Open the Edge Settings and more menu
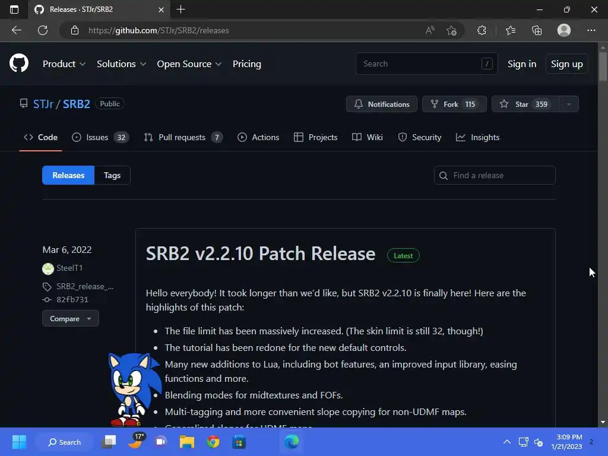The image size is (608, 456). 591,30
